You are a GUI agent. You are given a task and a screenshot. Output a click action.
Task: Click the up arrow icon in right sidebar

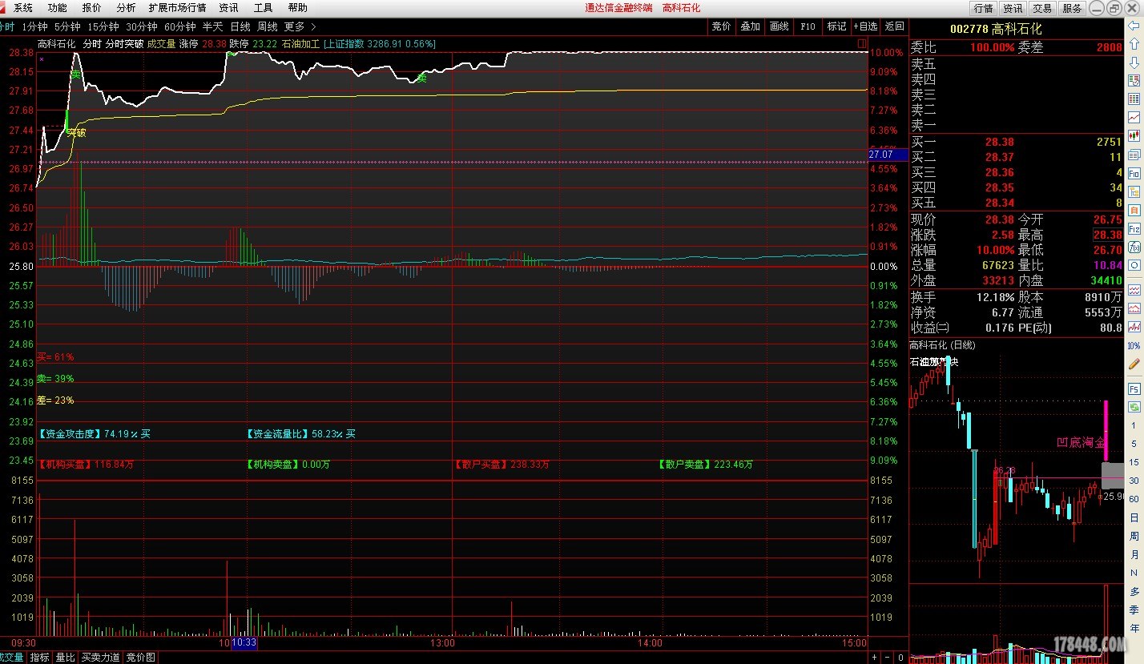click(1134, 44)
